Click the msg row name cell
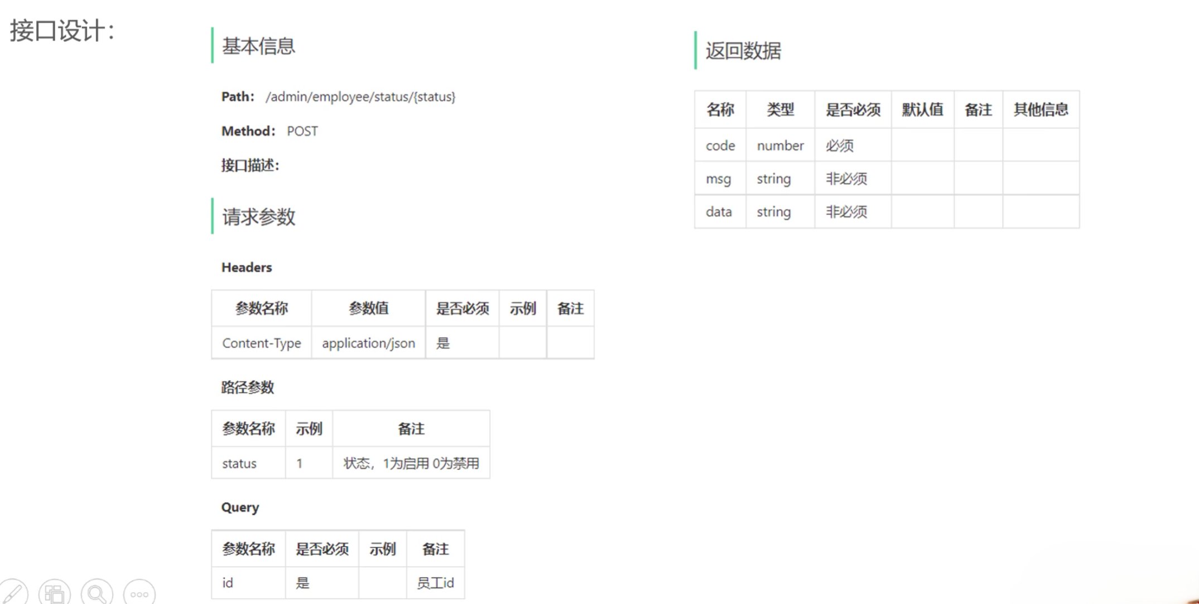The height and width of the screenshot is (604, 1199). point(718,179)
